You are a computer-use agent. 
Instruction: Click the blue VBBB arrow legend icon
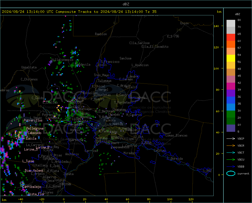coord(231,167)
